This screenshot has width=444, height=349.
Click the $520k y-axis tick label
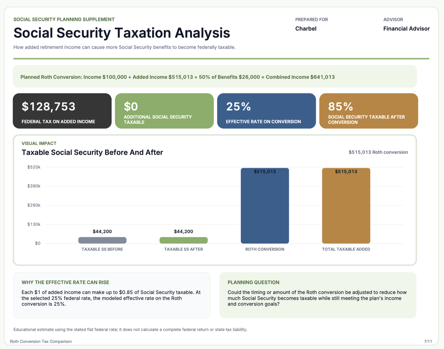(x=34, y=167)
